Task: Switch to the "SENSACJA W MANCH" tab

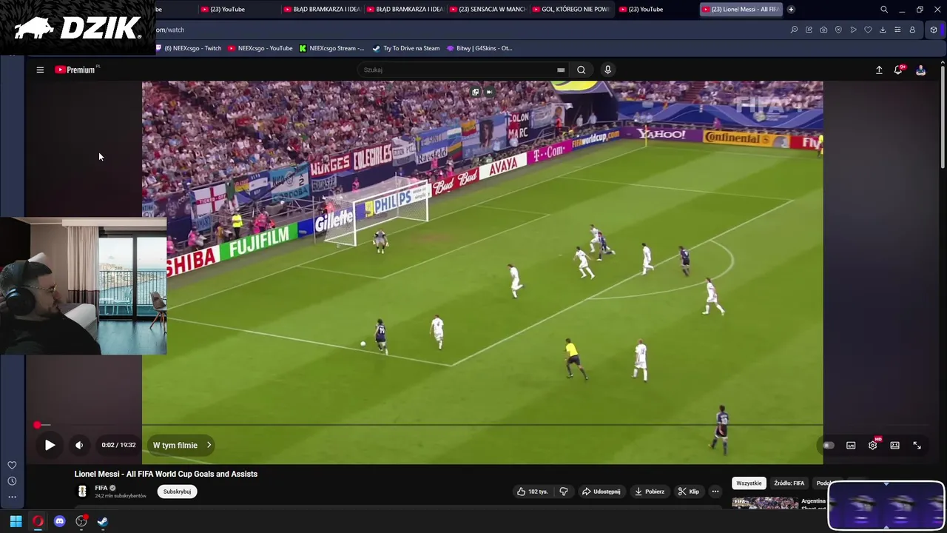Action: point(489,9)
